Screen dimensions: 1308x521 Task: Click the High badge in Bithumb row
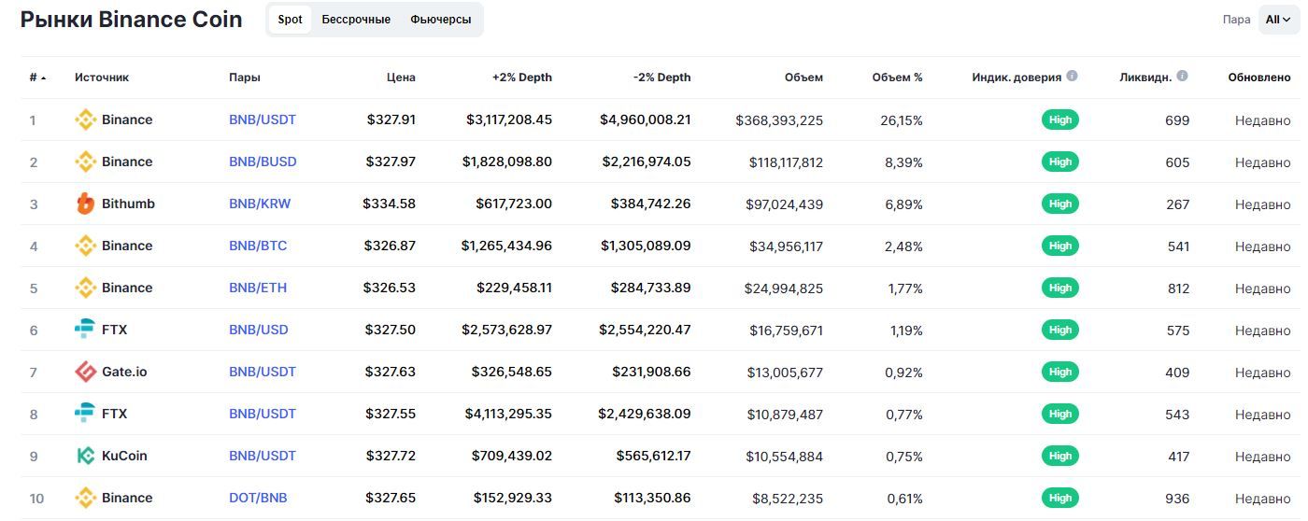coord(1059,204)
